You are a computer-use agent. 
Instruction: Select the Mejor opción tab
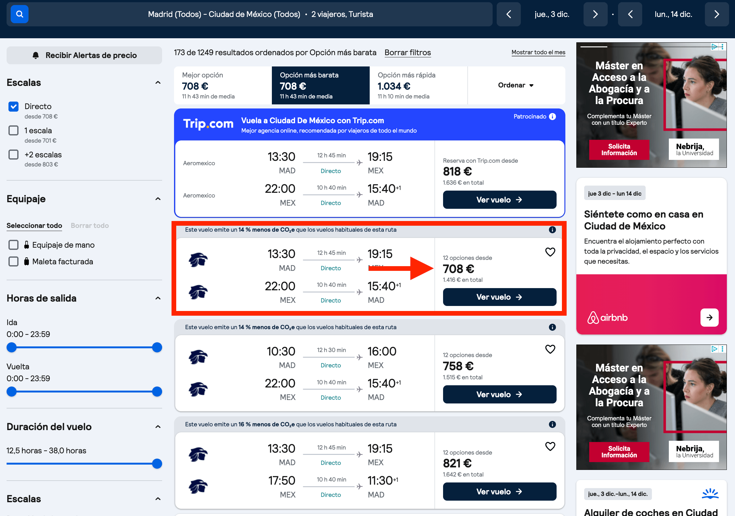[223, 85]
